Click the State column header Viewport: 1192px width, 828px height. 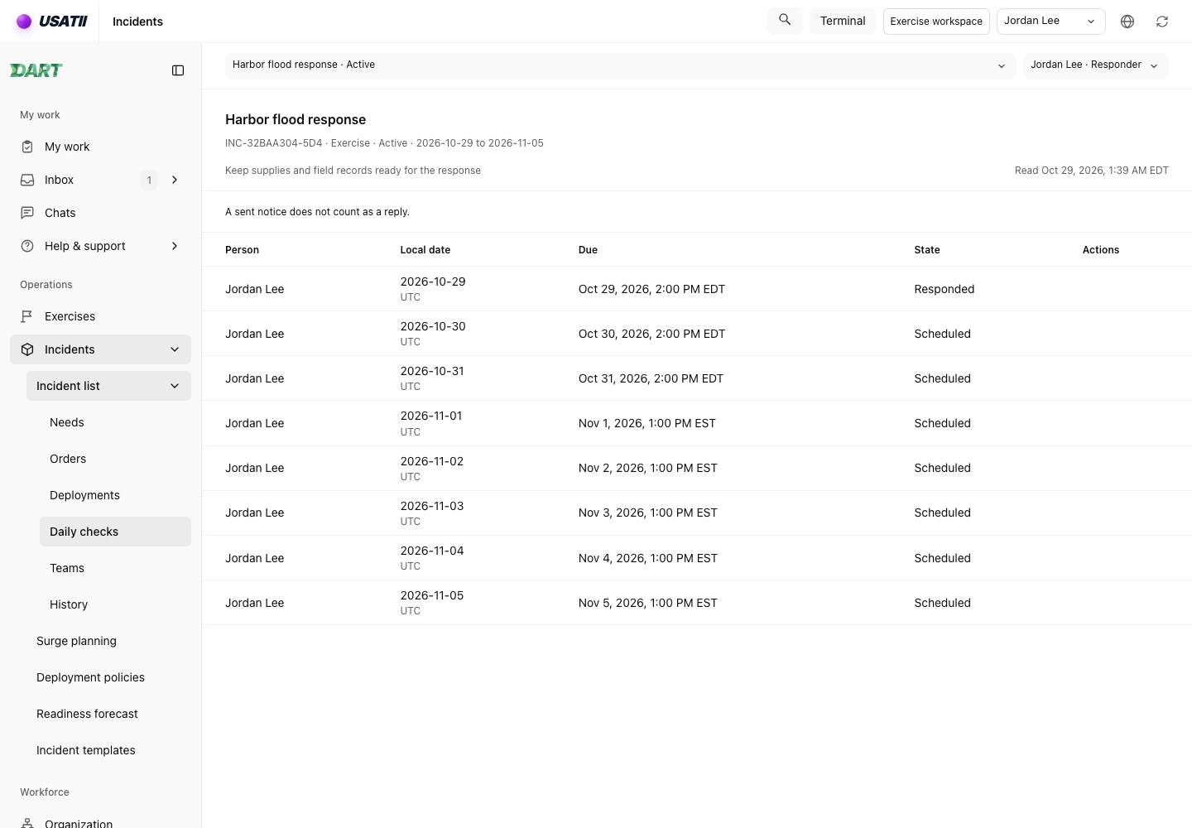click(927, 250)
